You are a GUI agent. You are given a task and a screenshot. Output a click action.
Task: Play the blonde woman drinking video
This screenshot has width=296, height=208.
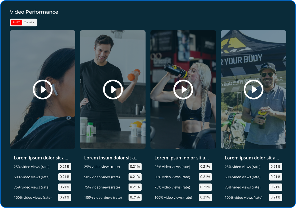point(183,89)
